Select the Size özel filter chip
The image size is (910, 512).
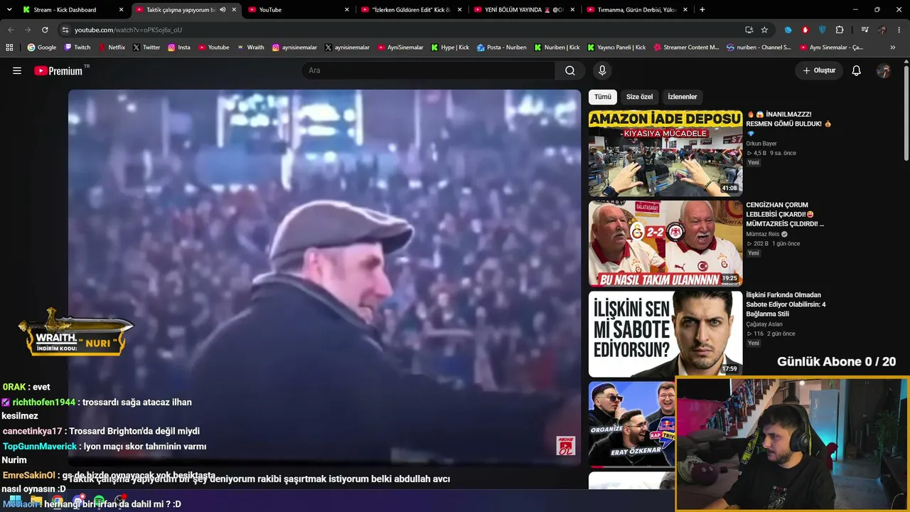click(x=639, y=97)
